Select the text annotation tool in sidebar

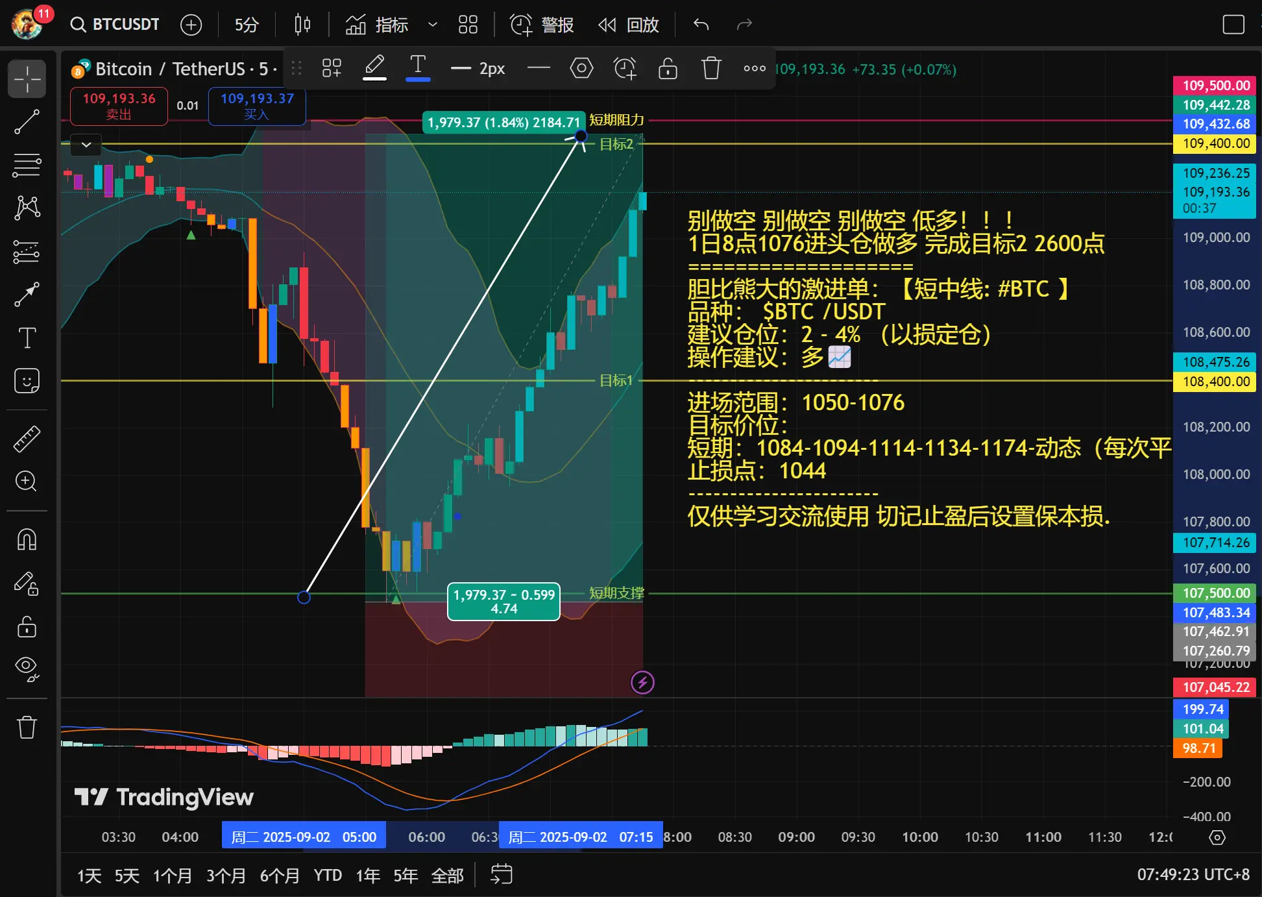tap(27, 338)
